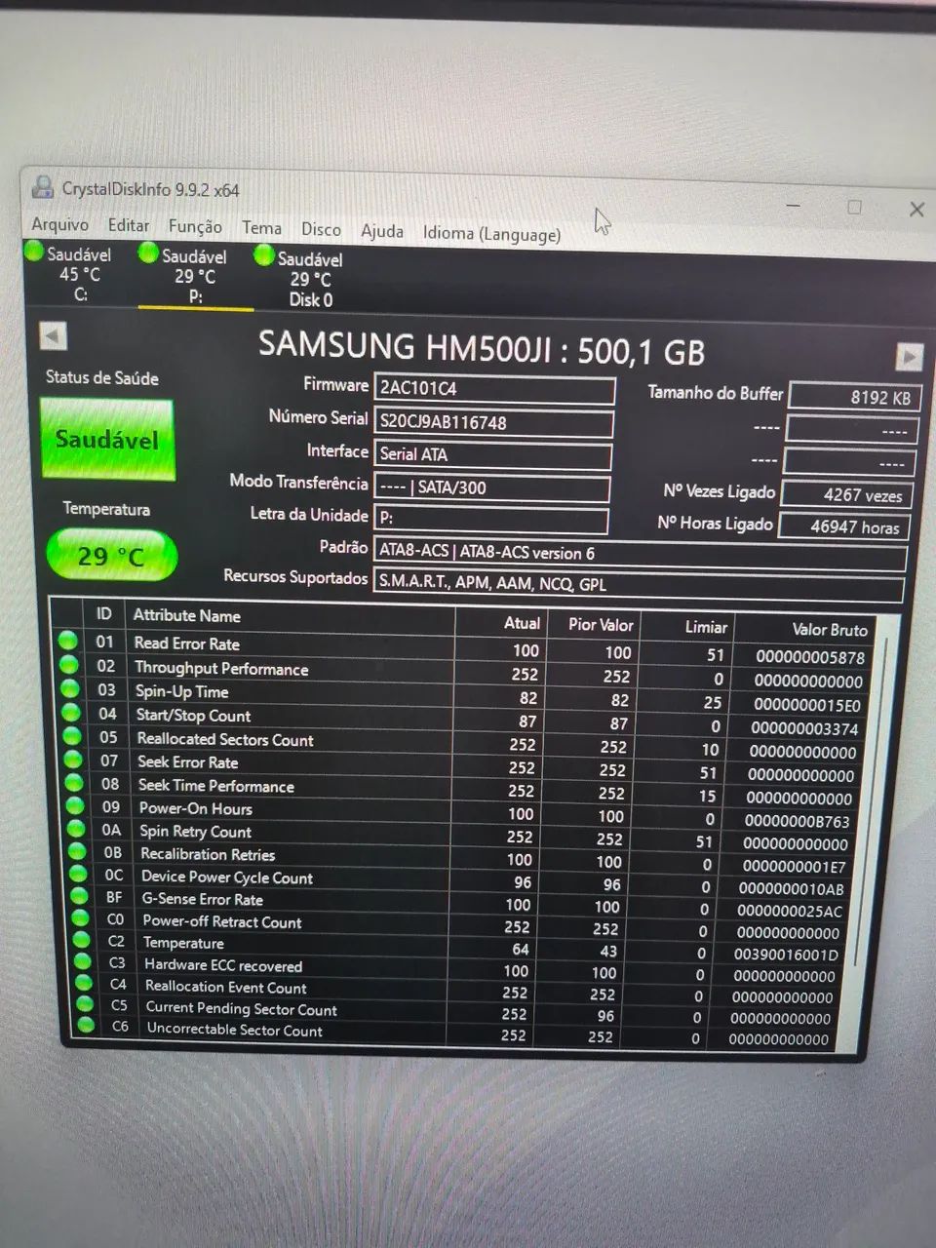Select the Reallocated Sectors Count attribute name
Viewport: 936px width, 1248px height.
pyautogui.click(x=225, y=740)
